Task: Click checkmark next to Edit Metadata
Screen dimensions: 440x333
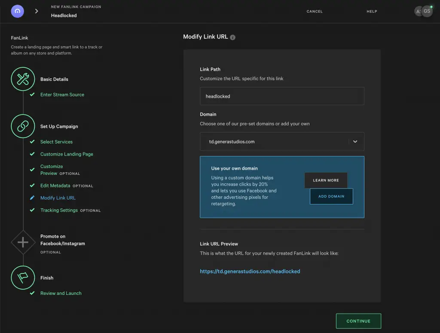Action: pyautogui.click(x=32, y=185)
